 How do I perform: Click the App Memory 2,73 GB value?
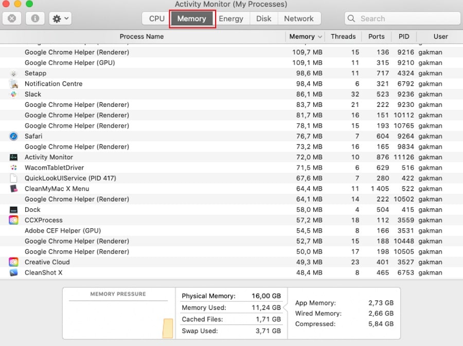tap(381, 303)
